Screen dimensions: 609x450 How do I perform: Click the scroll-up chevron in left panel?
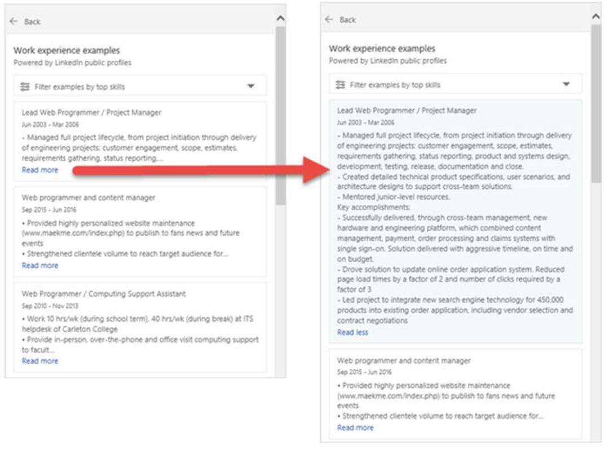pyautogui.click(x=280, y=18)
